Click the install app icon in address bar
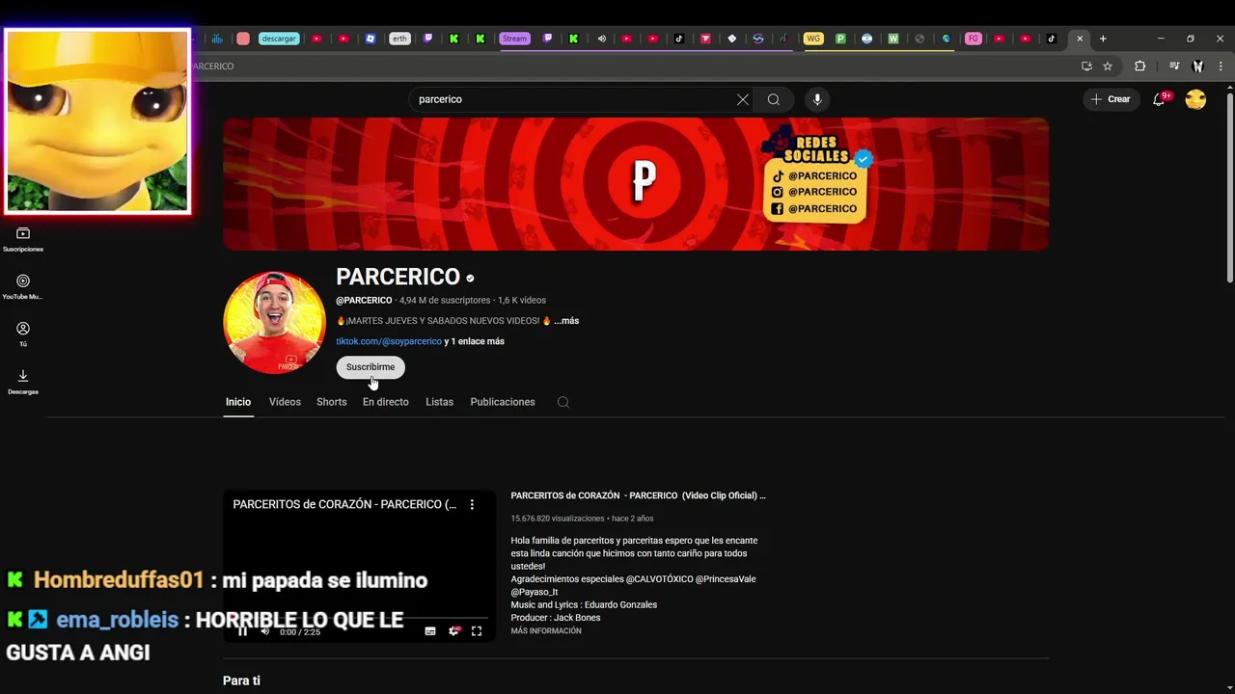This screenshot has height=694, width=1235. 1086,66
